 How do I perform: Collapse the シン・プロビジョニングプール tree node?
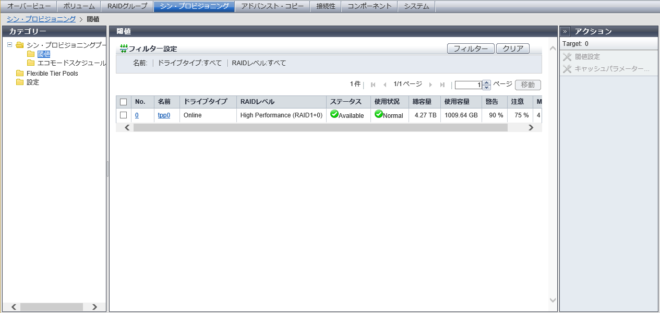10,45
